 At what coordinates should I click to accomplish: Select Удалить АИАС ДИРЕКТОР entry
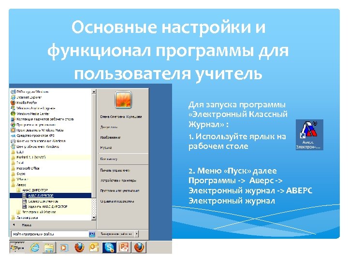pos(45,206)
